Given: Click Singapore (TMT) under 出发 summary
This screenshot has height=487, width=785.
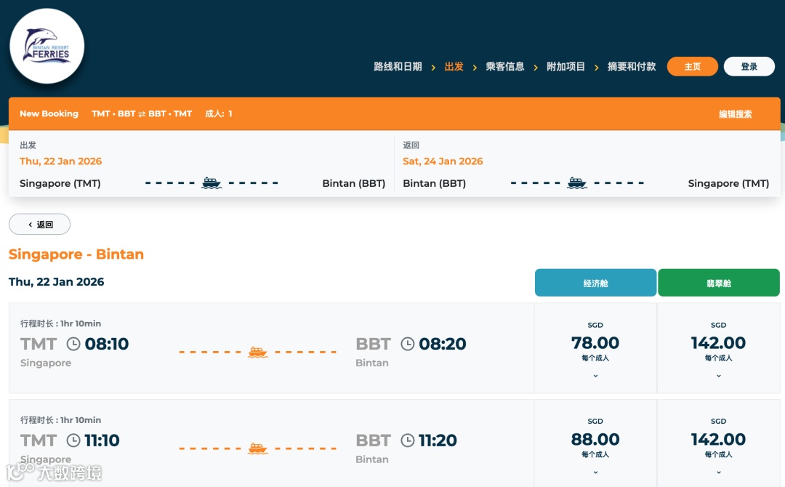Looking at the screenshot, I should coord(60,183).
